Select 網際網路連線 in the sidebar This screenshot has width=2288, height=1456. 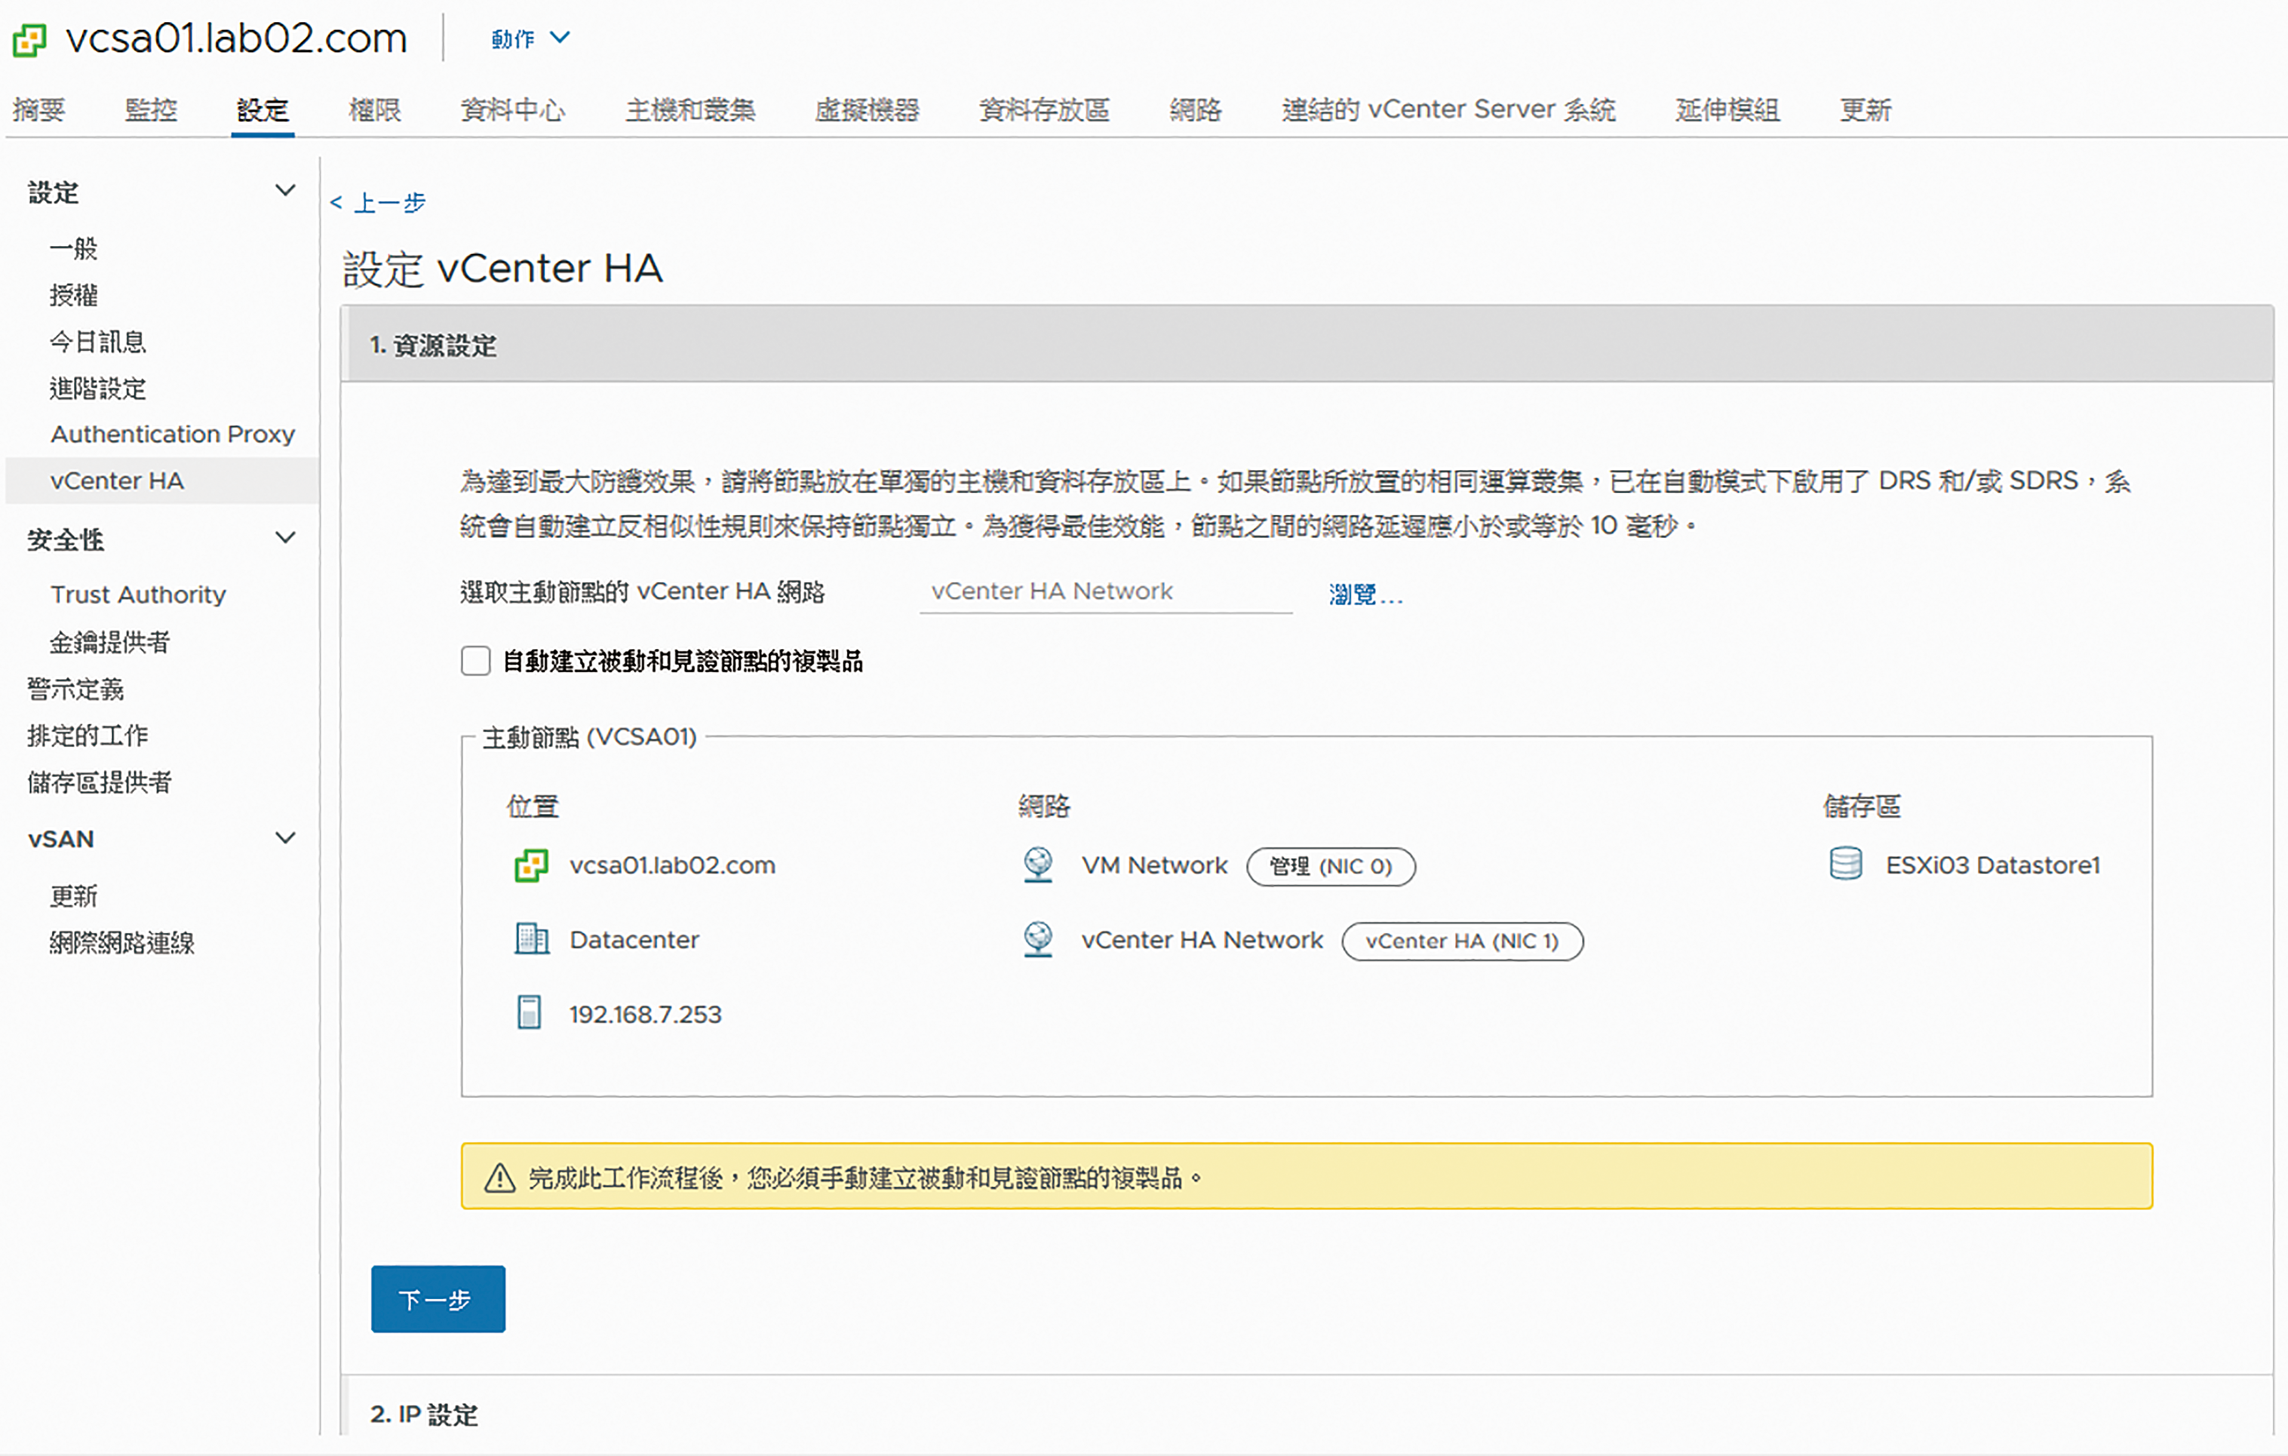(x=122, y=942)
